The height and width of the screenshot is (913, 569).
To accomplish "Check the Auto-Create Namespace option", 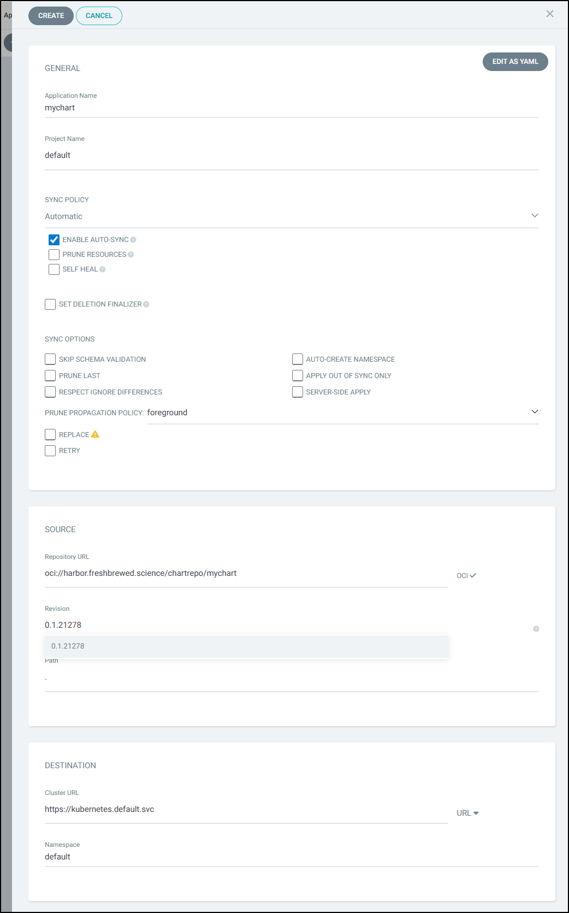I will pos(298,359).
